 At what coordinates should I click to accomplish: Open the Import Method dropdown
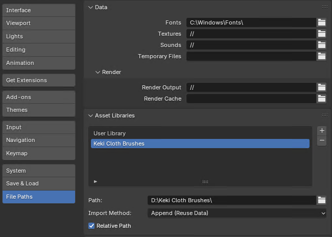pyautogui.click(x=237, y=213)
